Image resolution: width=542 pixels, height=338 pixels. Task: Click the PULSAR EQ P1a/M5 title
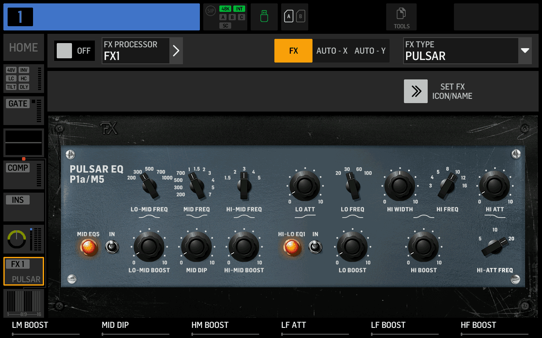(x=97, y=174)
